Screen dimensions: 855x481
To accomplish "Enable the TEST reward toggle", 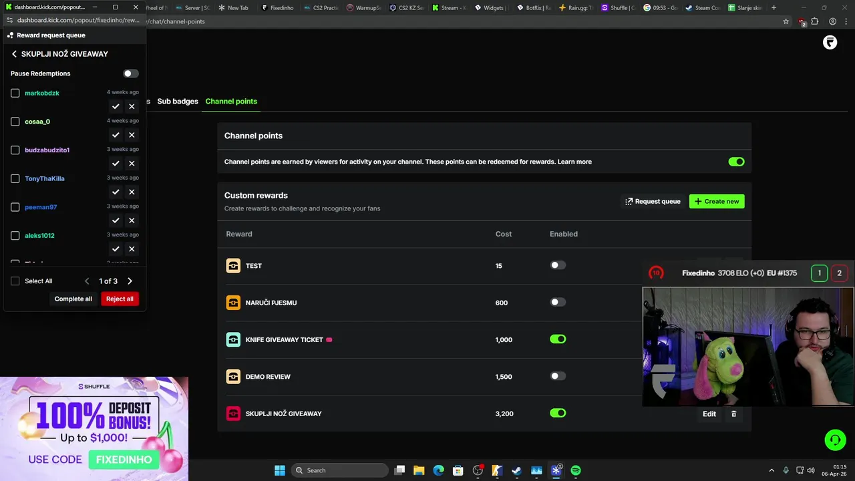I will 558,265.
